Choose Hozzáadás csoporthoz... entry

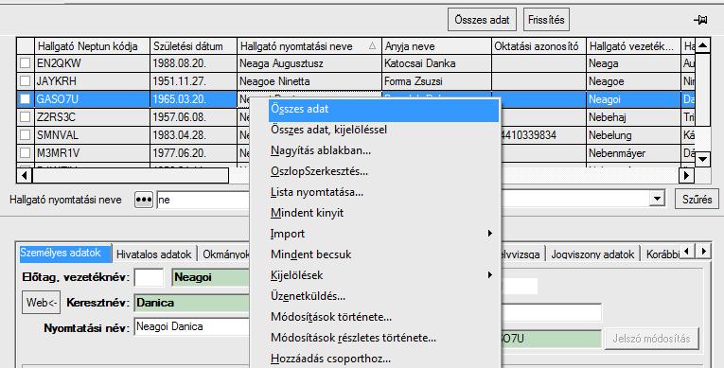point(383,359)
